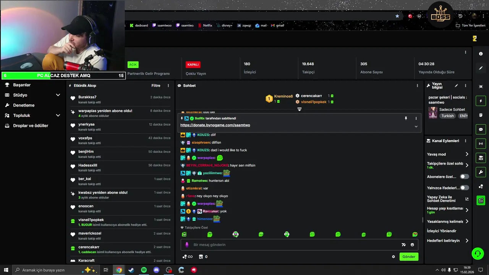
Task: Open Droplar ve ödüller menu item
Action: (31, 125)
